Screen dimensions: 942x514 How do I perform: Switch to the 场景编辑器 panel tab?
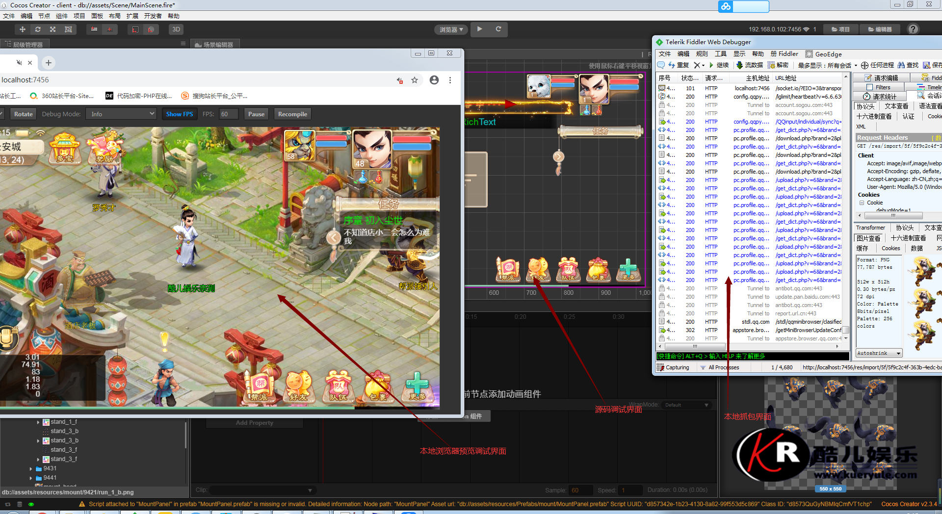click(x=214, y=44)
